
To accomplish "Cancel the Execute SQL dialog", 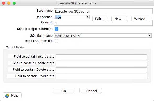I will 91,91.
